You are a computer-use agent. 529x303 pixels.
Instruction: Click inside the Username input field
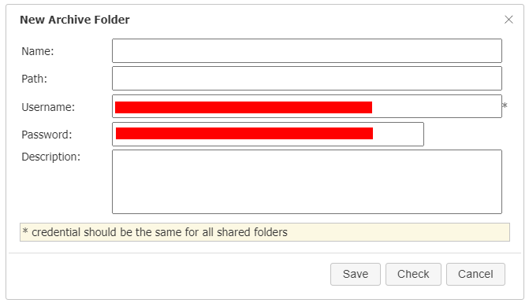point(307,106)
